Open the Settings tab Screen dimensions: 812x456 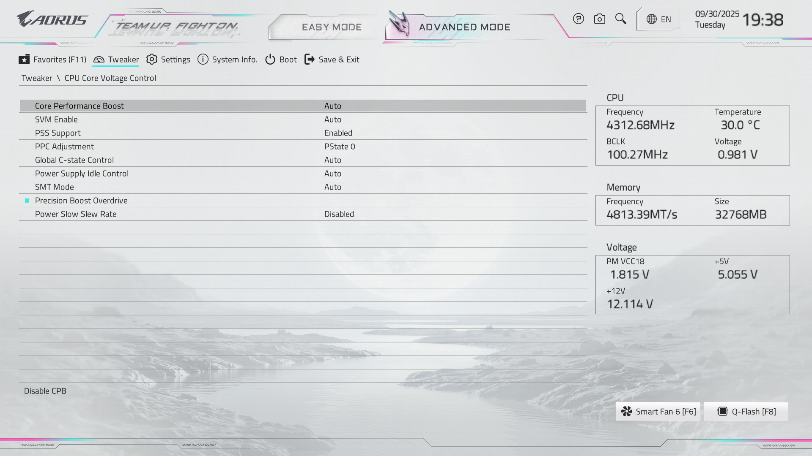[168, 60]
